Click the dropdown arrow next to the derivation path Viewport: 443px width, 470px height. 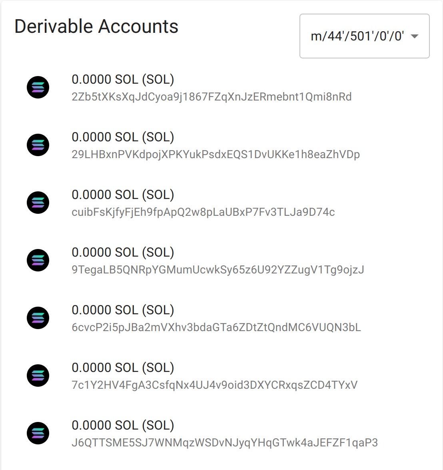pyautogui.click(x=415, y=36)
